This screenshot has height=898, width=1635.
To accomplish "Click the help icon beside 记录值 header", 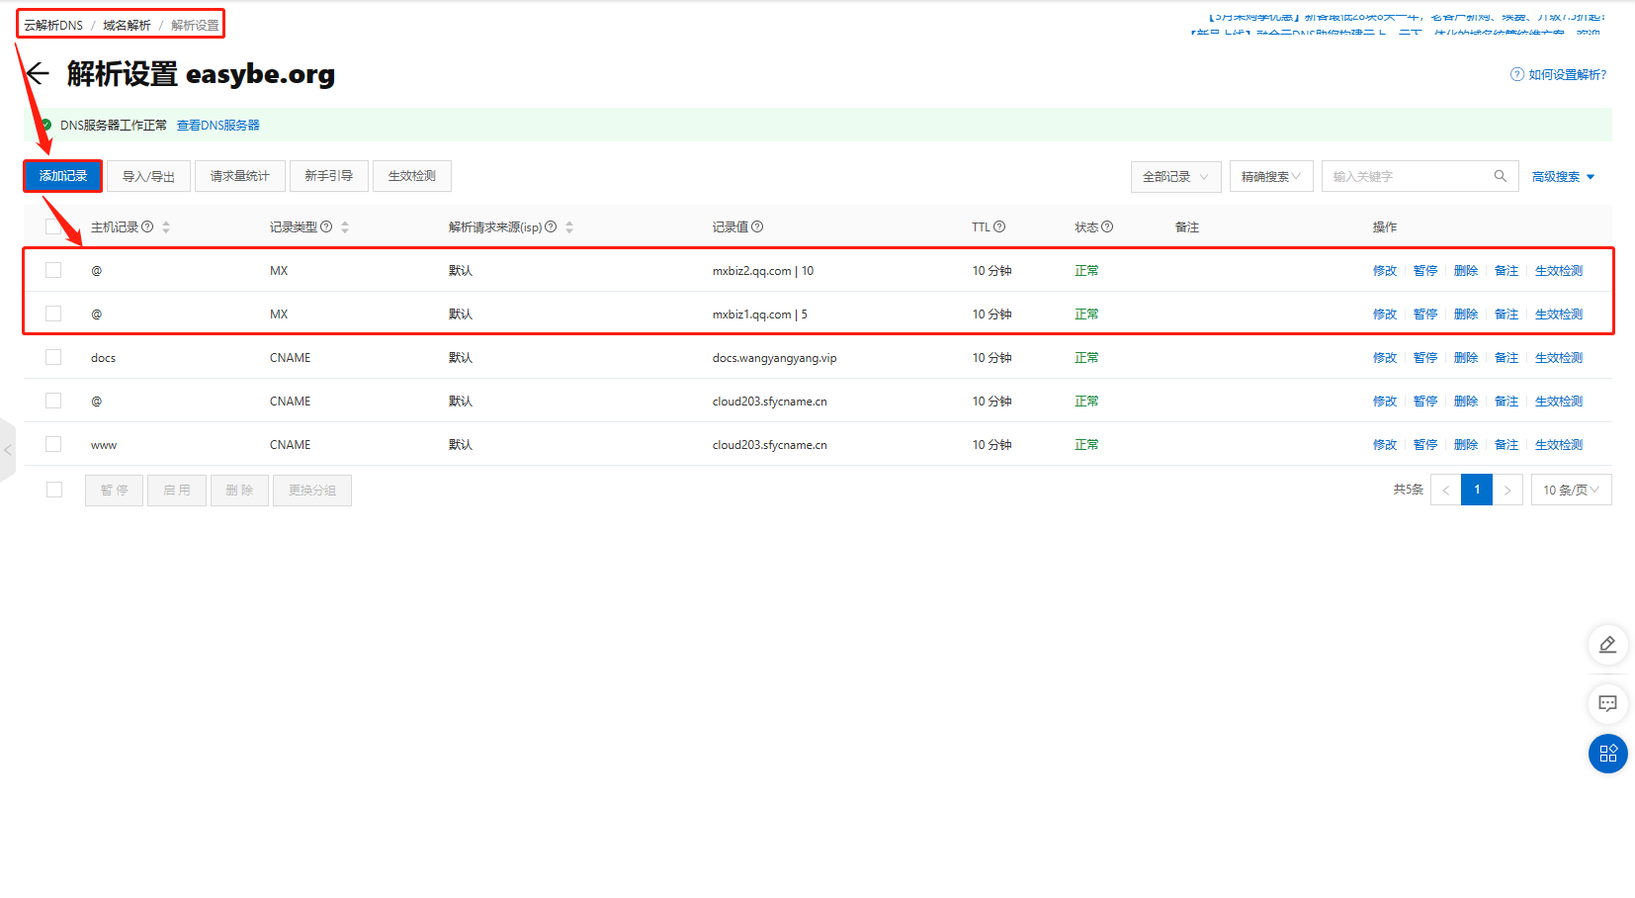I will 757,226.
